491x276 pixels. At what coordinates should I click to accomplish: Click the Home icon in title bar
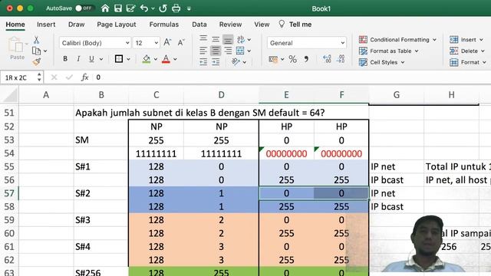tap(105, 8)
